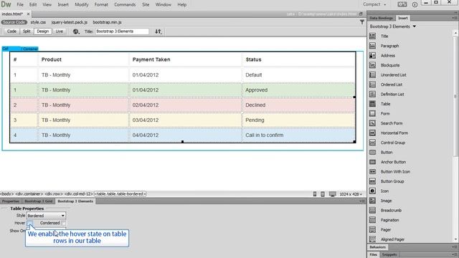Select the mobile size device icon
This screenshot has width=459, height=258.
315,194
